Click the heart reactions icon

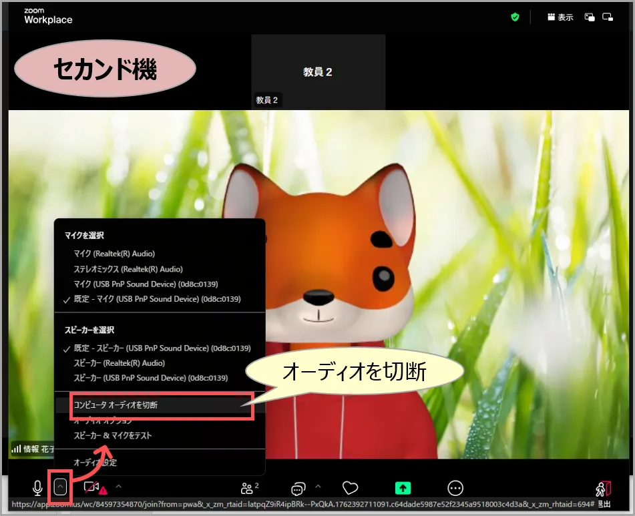pos(351,488)
